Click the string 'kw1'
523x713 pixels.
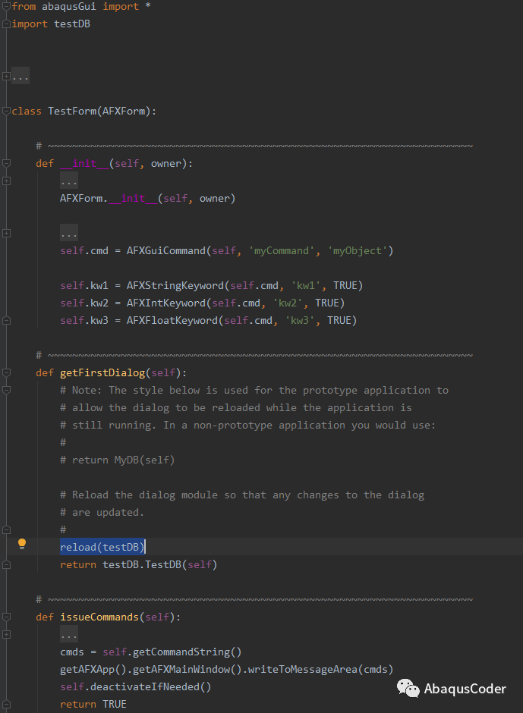306,285
